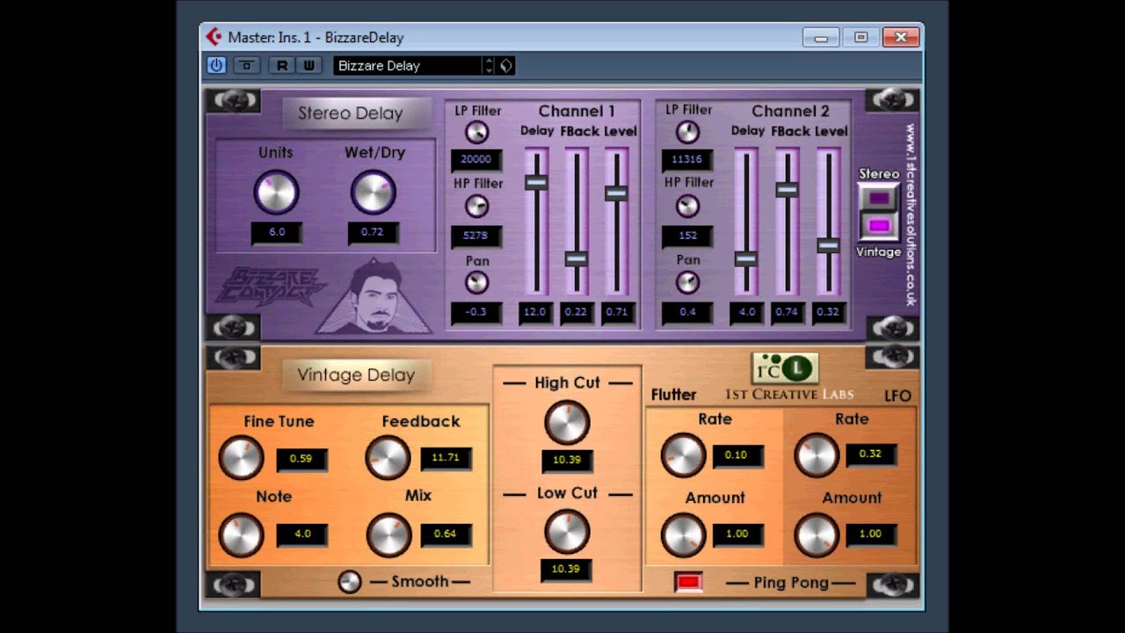Adjust the High Cut knob
Image resolution: width=1125 pixels, height=633 pixels.
[x=567, y=422]
